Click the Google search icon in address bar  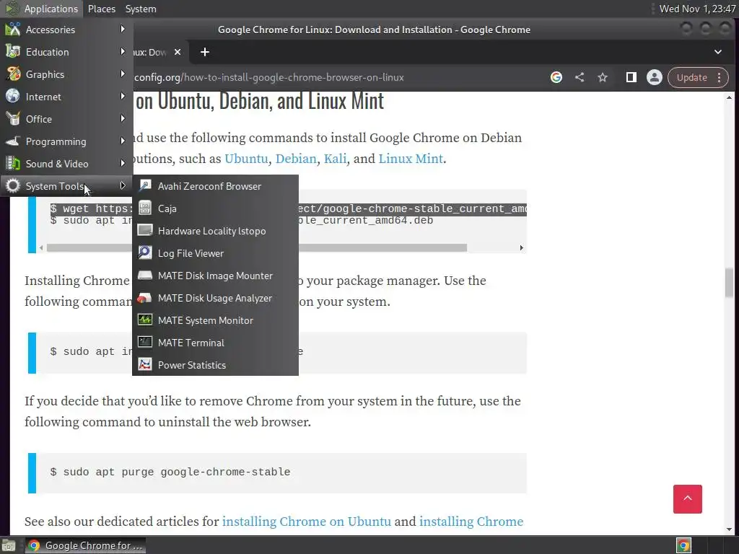[x=556, y=77]
